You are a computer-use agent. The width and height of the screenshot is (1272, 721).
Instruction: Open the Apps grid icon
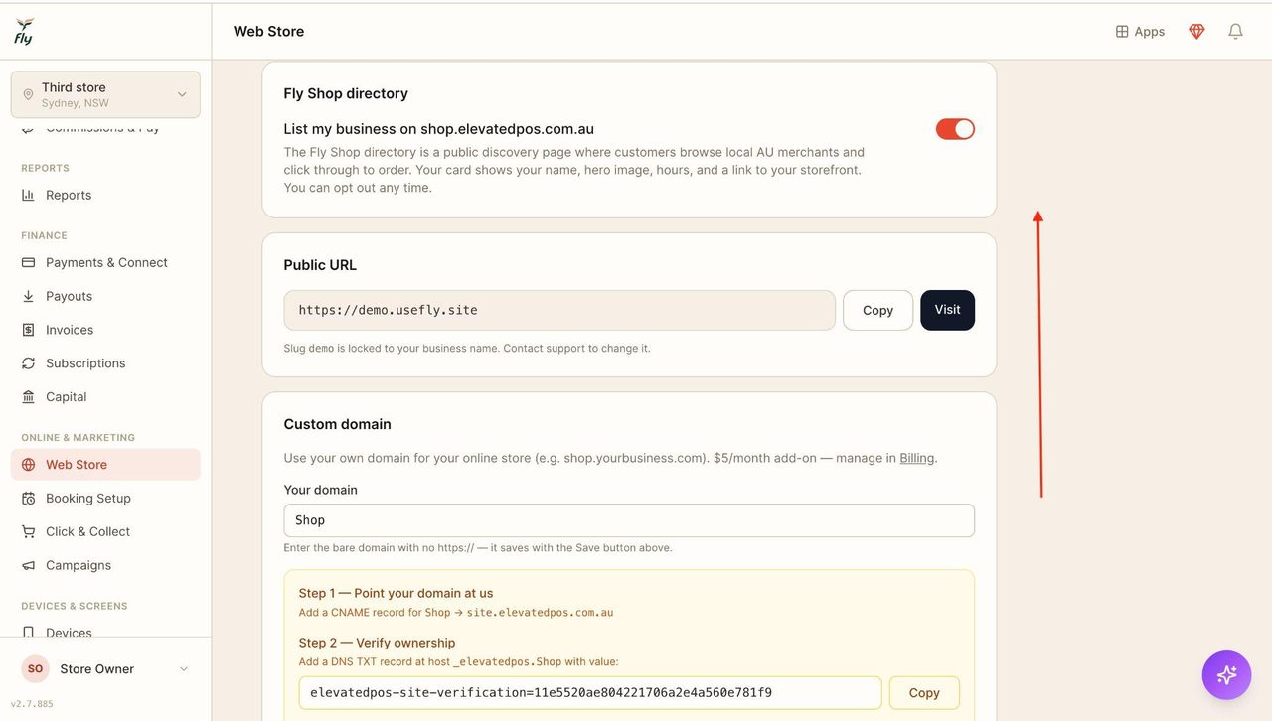click(1122, 32)
